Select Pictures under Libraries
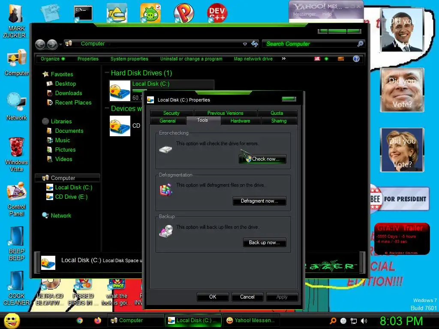The height and width of the screenshot is (329, 439). [x=65, y=150]
